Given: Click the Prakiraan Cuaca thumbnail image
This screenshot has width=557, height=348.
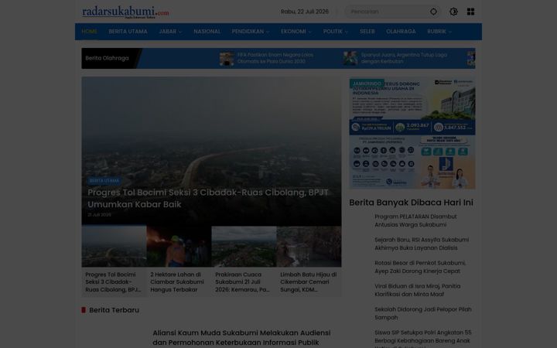Looking at the screenshot, I should 244,247.
